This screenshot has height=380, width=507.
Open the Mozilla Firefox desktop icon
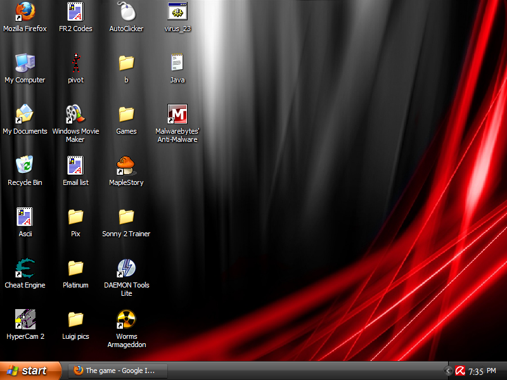25,11
